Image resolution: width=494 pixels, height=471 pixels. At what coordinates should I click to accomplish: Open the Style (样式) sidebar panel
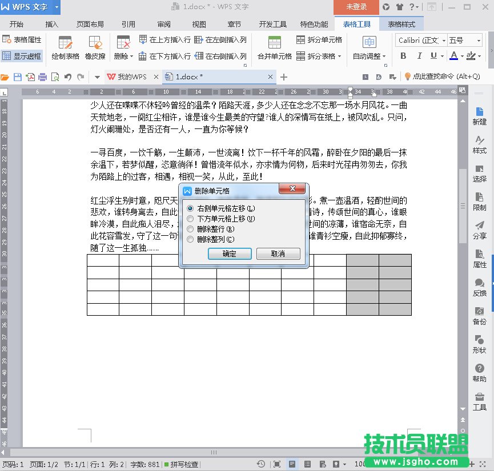point(479,145)
